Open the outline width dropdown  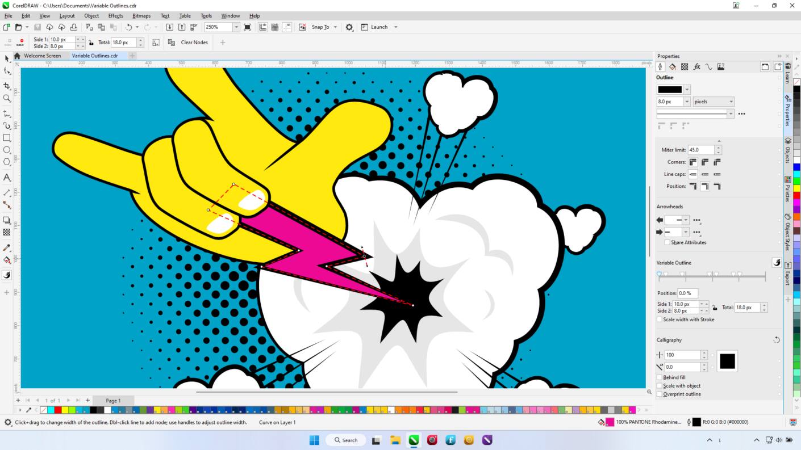click(x=686, y=101)
